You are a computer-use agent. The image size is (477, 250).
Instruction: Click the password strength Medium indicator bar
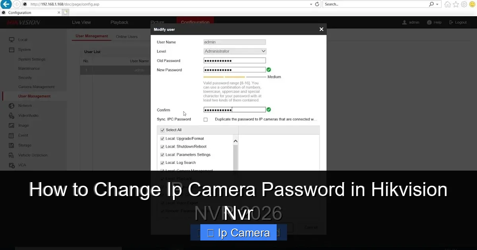pyautogui.click(x=235, y=77)
